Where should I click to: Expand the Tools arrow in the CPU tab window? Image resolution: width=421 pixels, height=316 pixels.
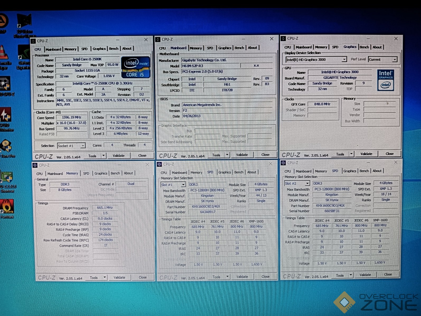point(104,156)
